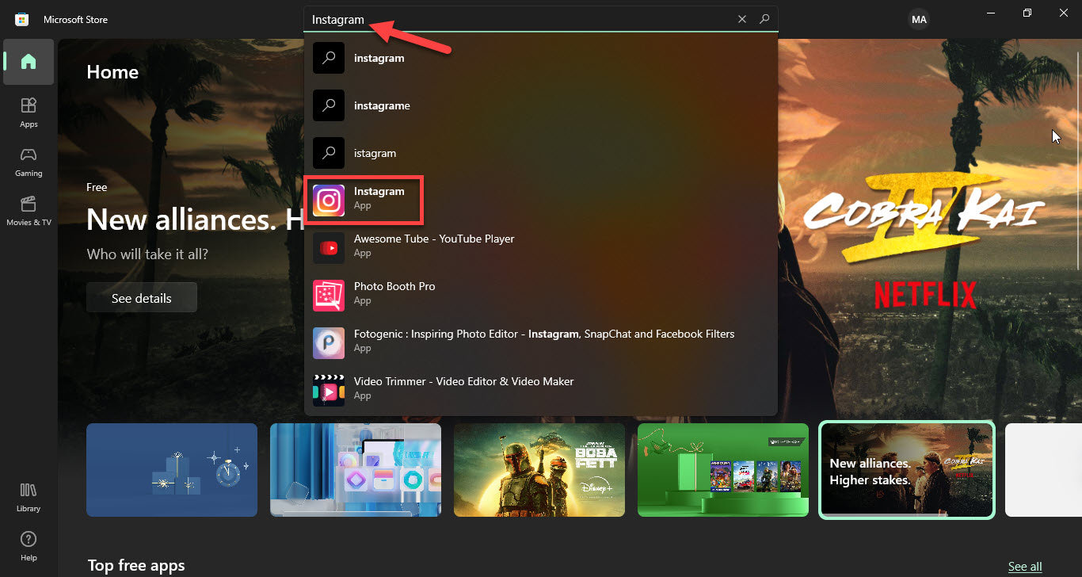Image resolution: width=1082 pixels, height=577 pixels.
Task: Open the Home sidebar icon
Action: pyautogui.click(x=29, y=62)
